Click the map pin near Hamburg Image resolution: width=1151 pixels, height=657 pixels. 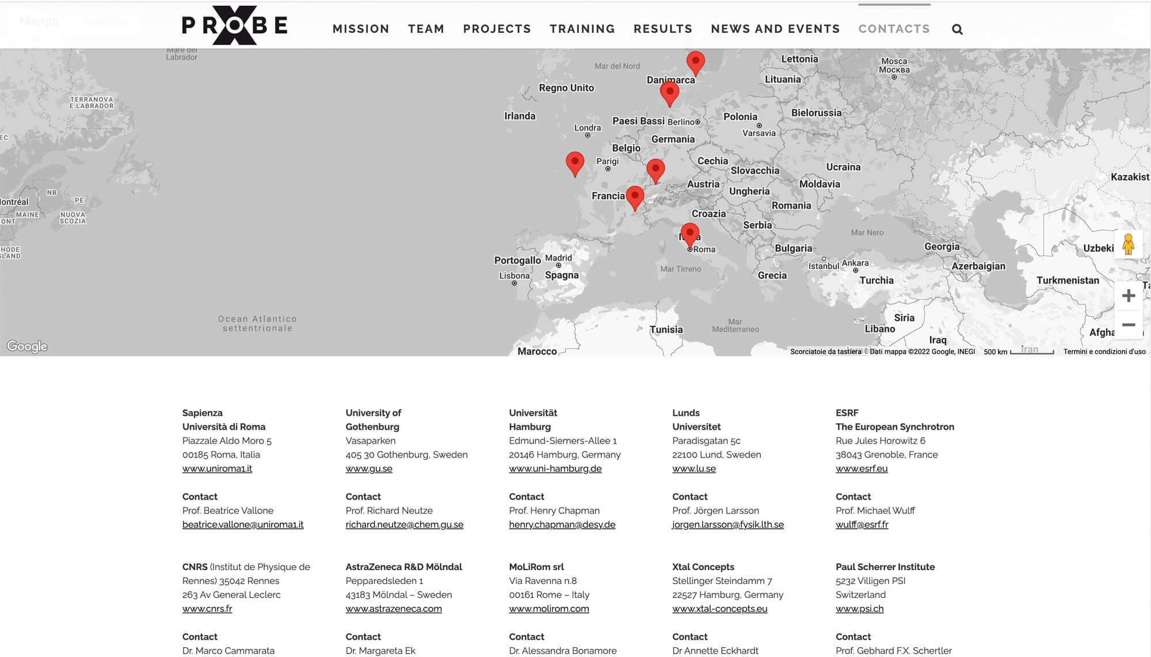point(669,94)
